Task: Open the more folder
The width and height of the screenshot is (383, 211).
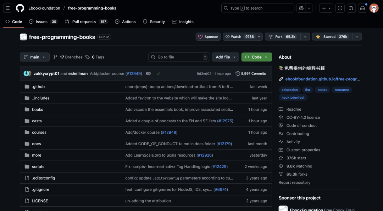Action: (37, 155)
